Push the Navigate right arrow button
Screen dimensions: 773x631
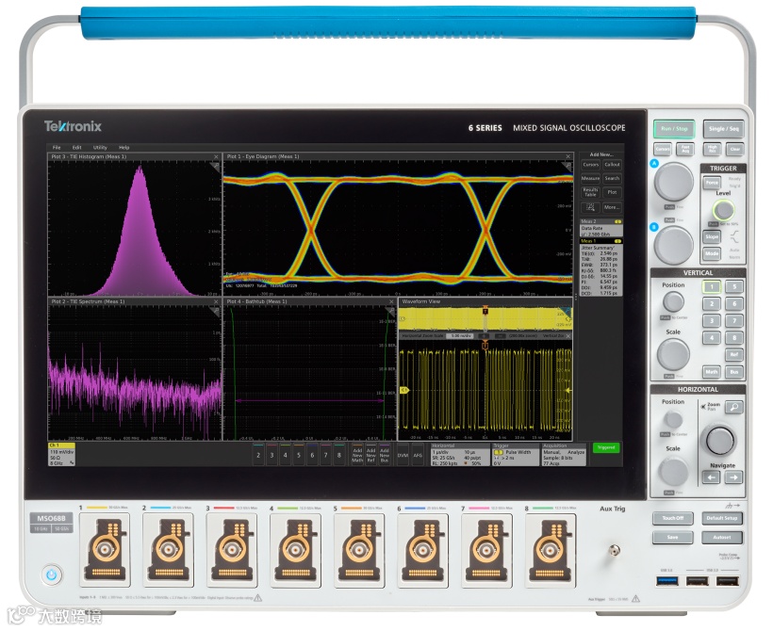734,477
